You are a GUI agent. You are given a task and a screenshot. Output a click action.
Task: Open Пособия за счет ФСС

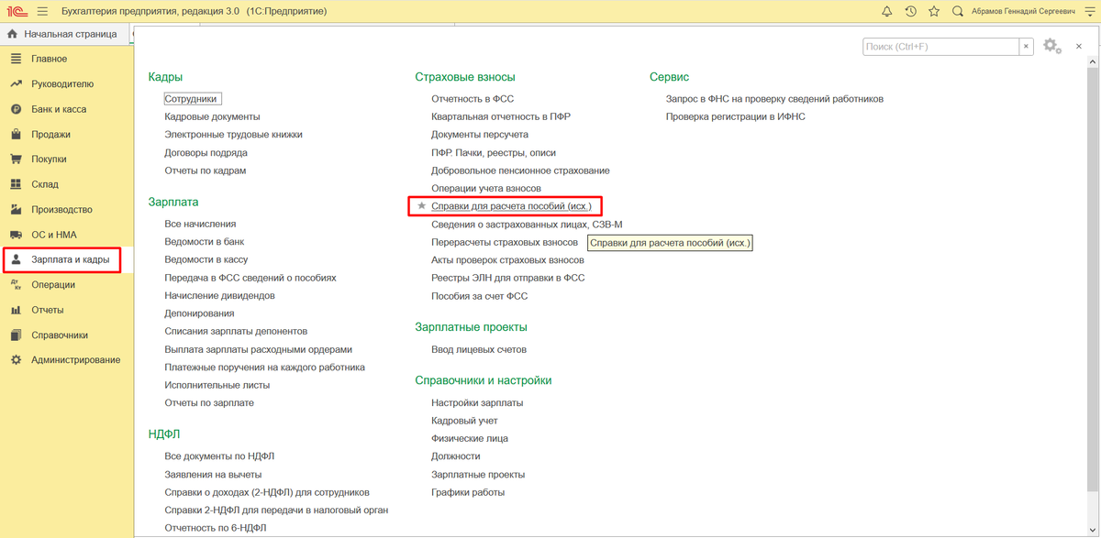(x=480, y=296)
